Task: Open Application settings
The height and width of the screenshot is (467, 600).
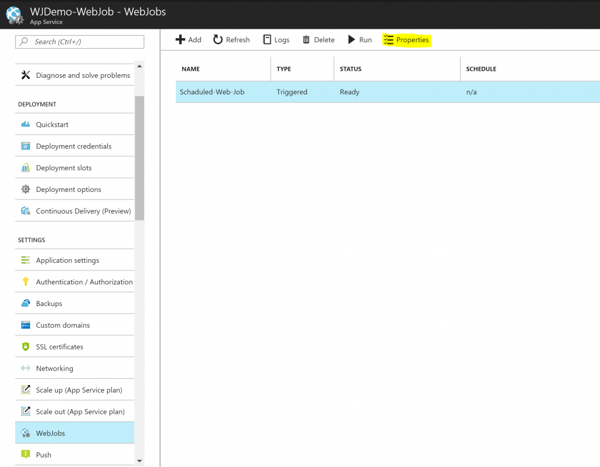Action: [x=74, y=260]
